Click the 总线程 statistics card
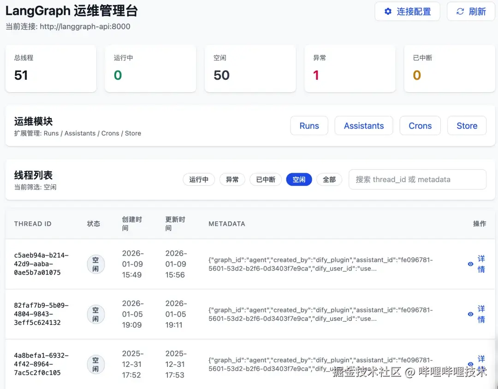This screenshot has height=389, width=498. tap(51, 68)
